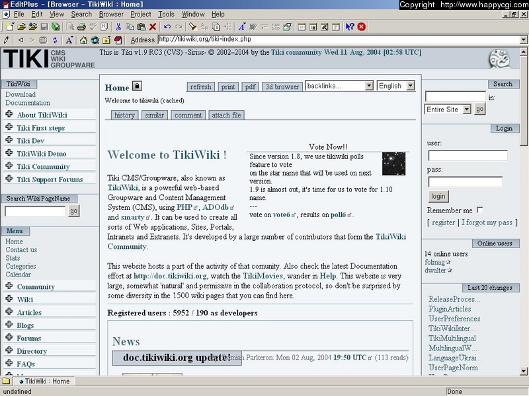This screenshot has width=529, height=396.
Task: Click the Redo arrow icon
Action: pyautogui.click(x=179, y=27)
